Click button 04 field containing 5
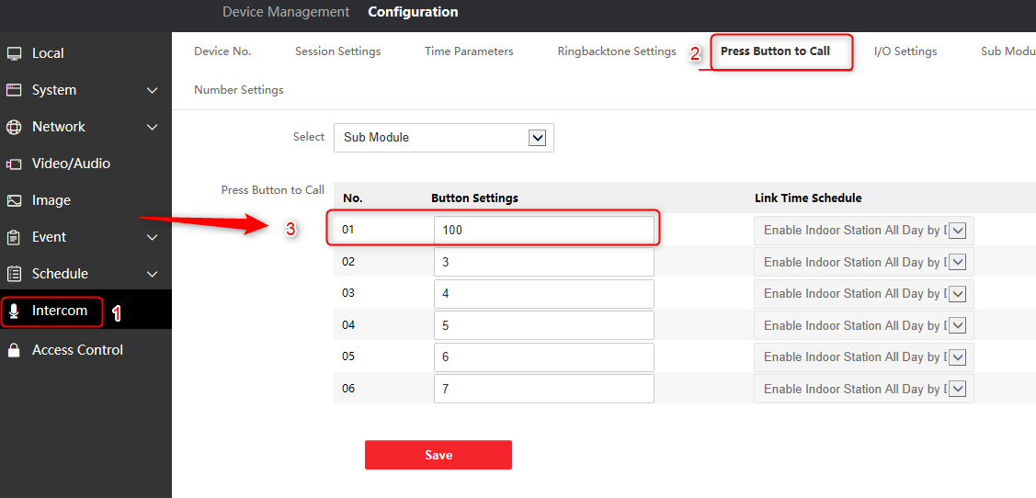The image size is (1036, 498). tap(544, 325)
